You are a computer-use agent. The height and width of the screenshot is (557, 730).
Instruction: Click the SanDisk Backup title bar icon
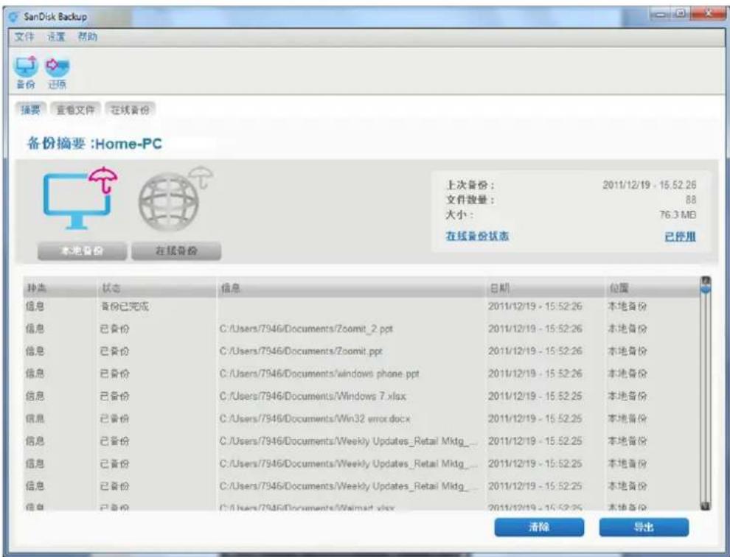(15, 17)
